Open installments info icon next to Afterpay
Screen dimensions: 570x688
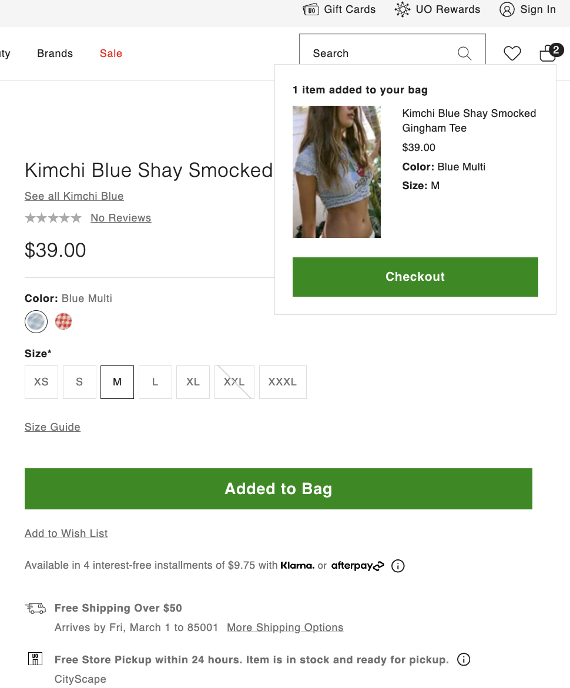[398, 566]
